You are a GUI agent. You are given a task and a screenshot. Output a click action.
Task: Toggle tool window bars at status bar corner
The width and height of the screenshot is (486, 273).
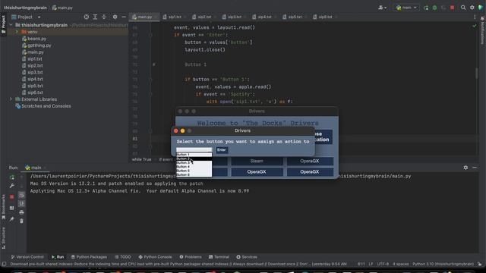pyautogui.click(x=4, y=264)
